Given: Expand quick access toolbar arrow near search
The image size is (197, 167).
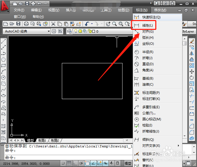Looking at the screenshot, I should click(151, 3).
